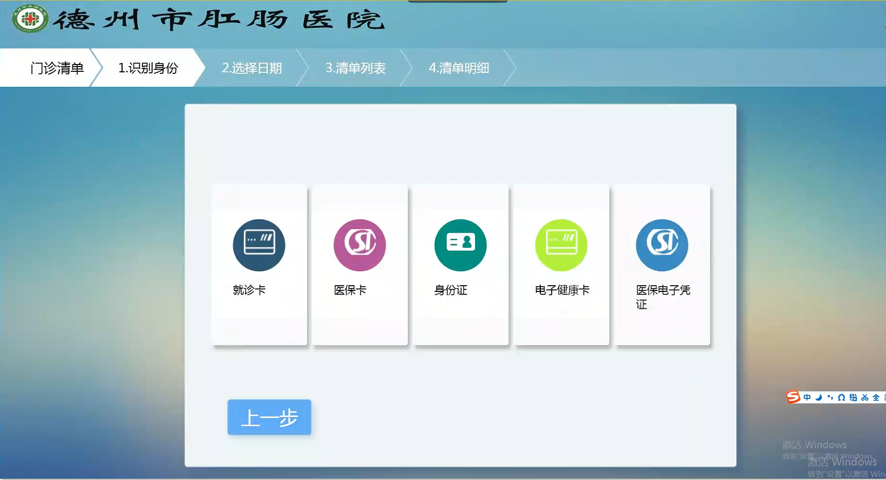Pick the green 电子健康卡 icon
Screen dimensions: 886x480
point(561,245)
